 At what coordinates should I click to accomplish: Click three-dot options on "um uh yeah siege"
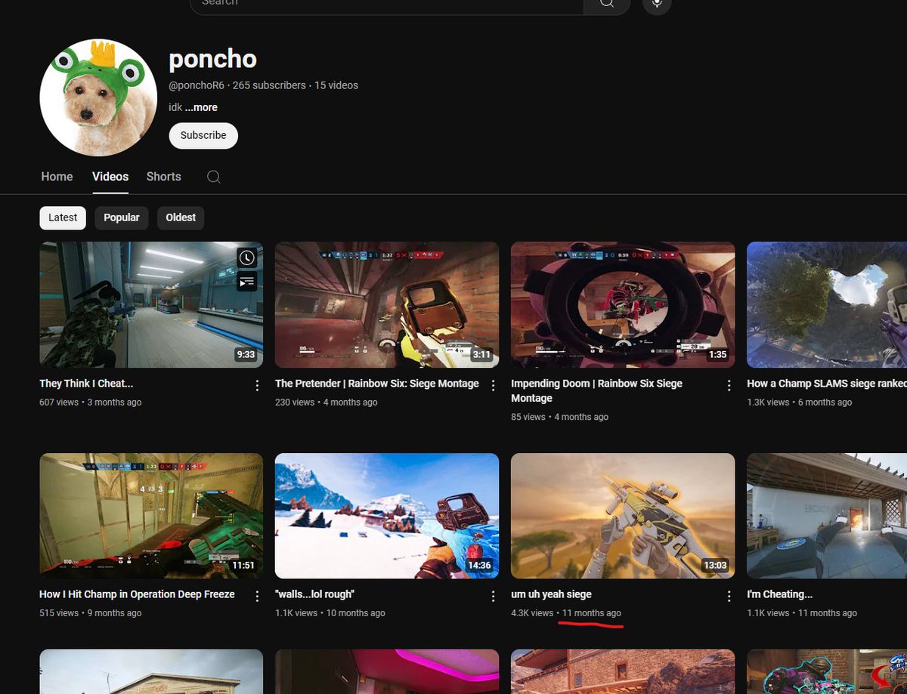[729, 596]
